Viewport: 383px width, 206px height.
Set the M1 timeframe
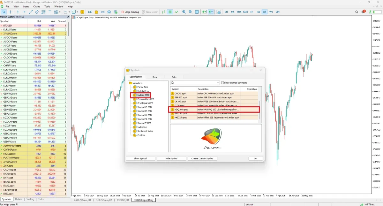226,12
